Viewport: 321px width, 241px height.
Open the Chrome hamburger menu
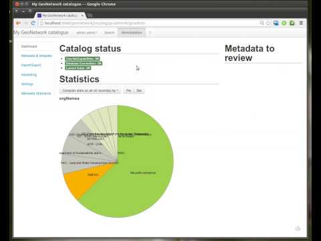pyautogui.click(x=301, y=23)
